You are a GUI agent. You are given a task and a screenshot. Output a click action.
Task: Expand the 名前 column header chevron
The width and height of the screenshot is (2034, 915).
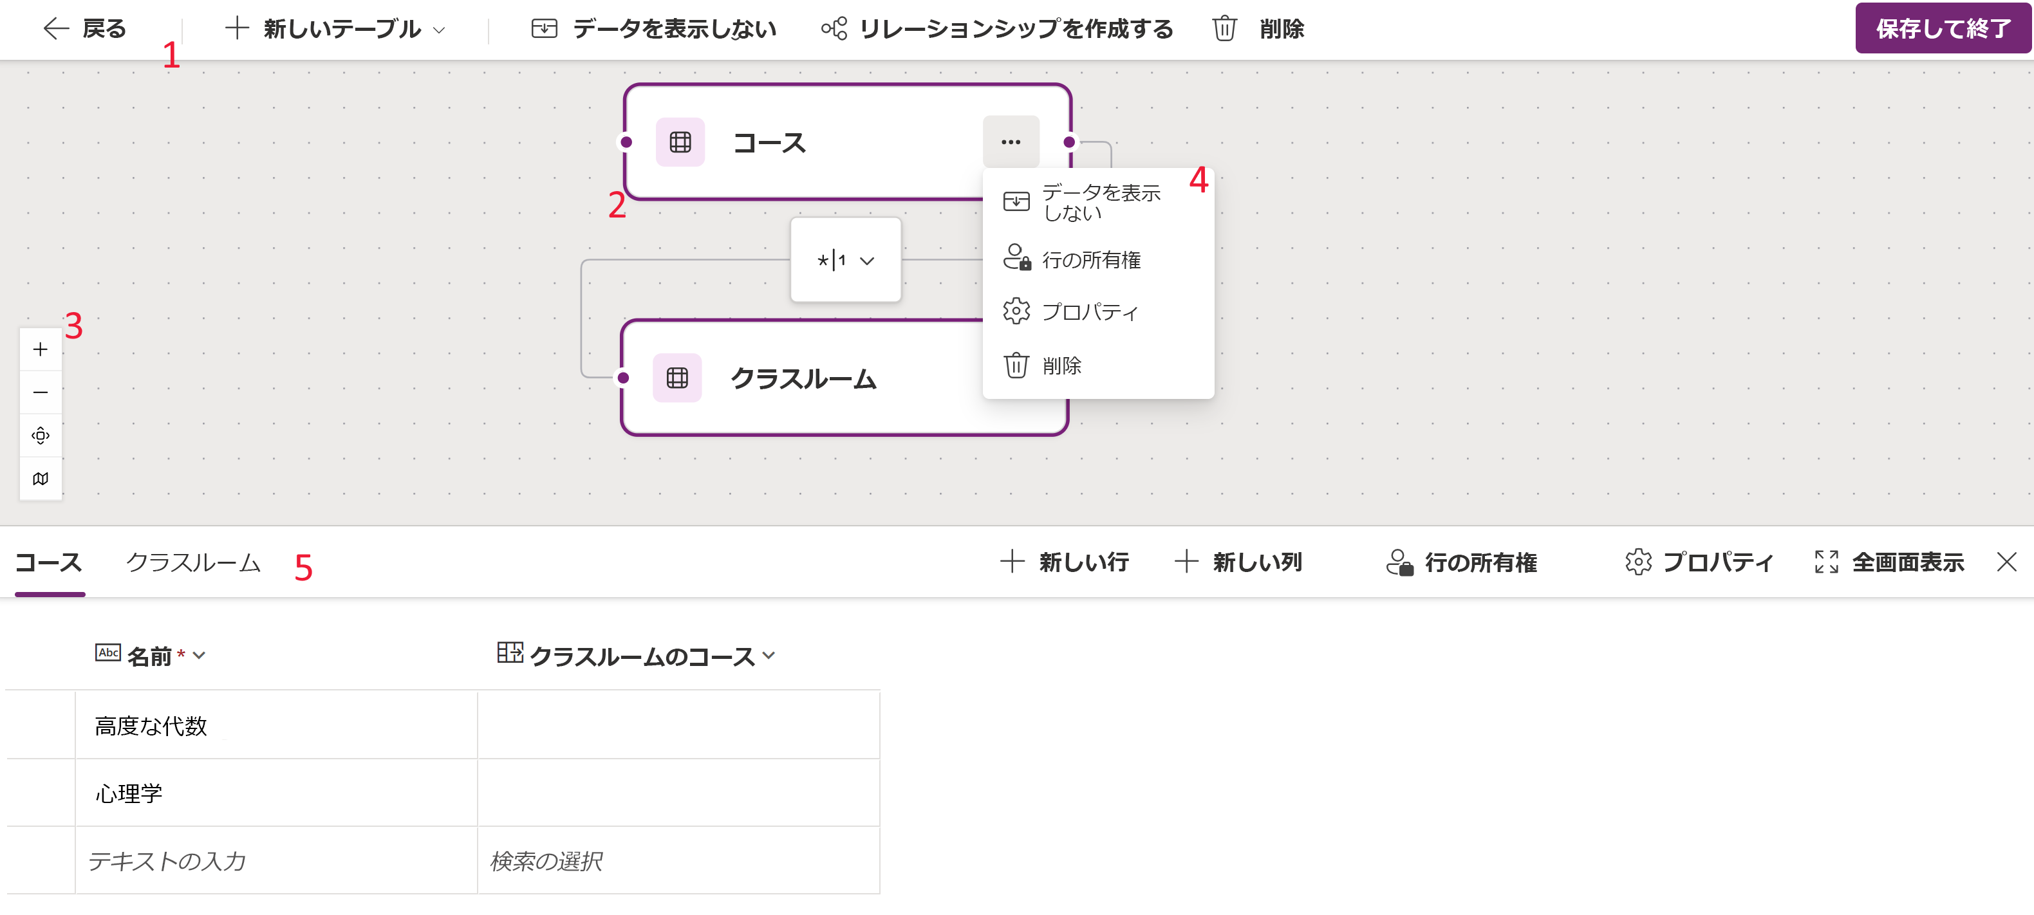[x=199, y=655]
